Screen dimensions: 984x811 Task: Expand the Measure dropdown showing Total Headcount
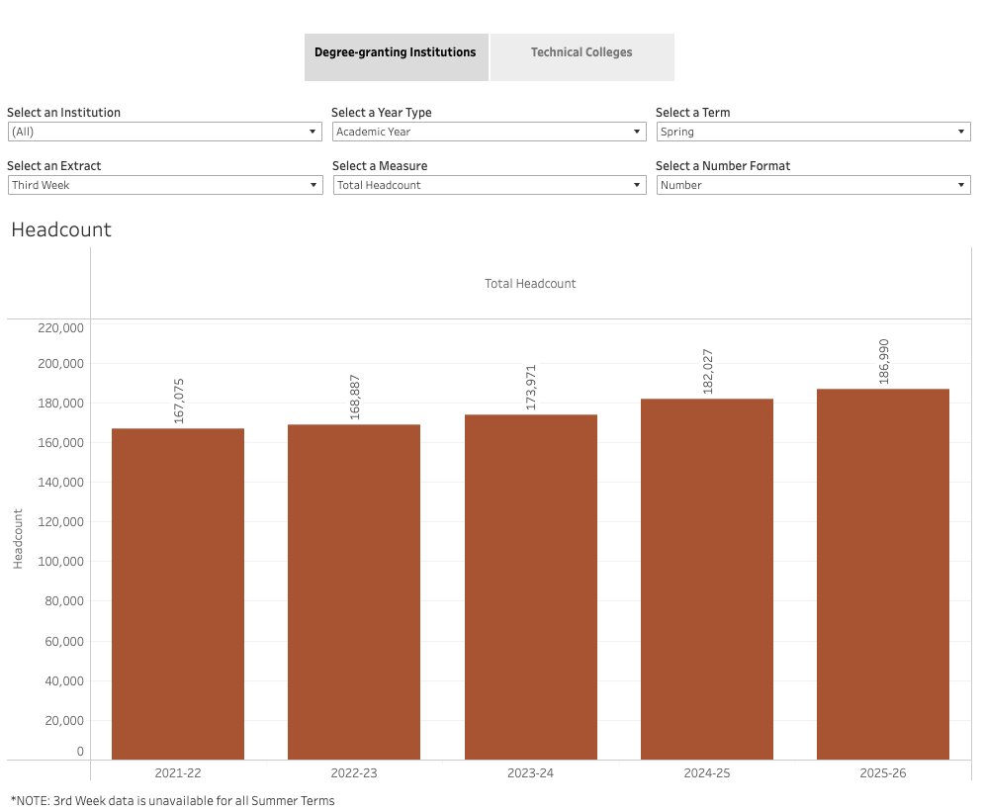pyautogui.click(x=489, y=185)
